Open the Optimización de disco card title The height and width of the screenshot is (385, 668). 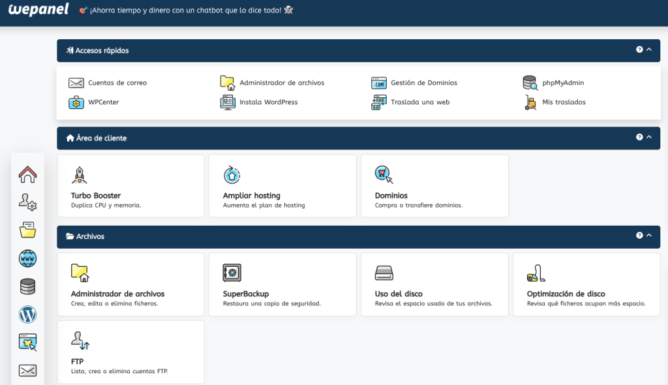pyautogui.click(x=566, y=294)
